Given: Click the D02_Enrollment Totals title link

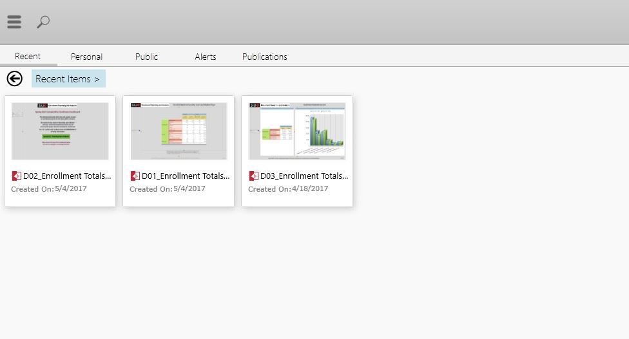Looking at the screenshot, I should 67,176.
